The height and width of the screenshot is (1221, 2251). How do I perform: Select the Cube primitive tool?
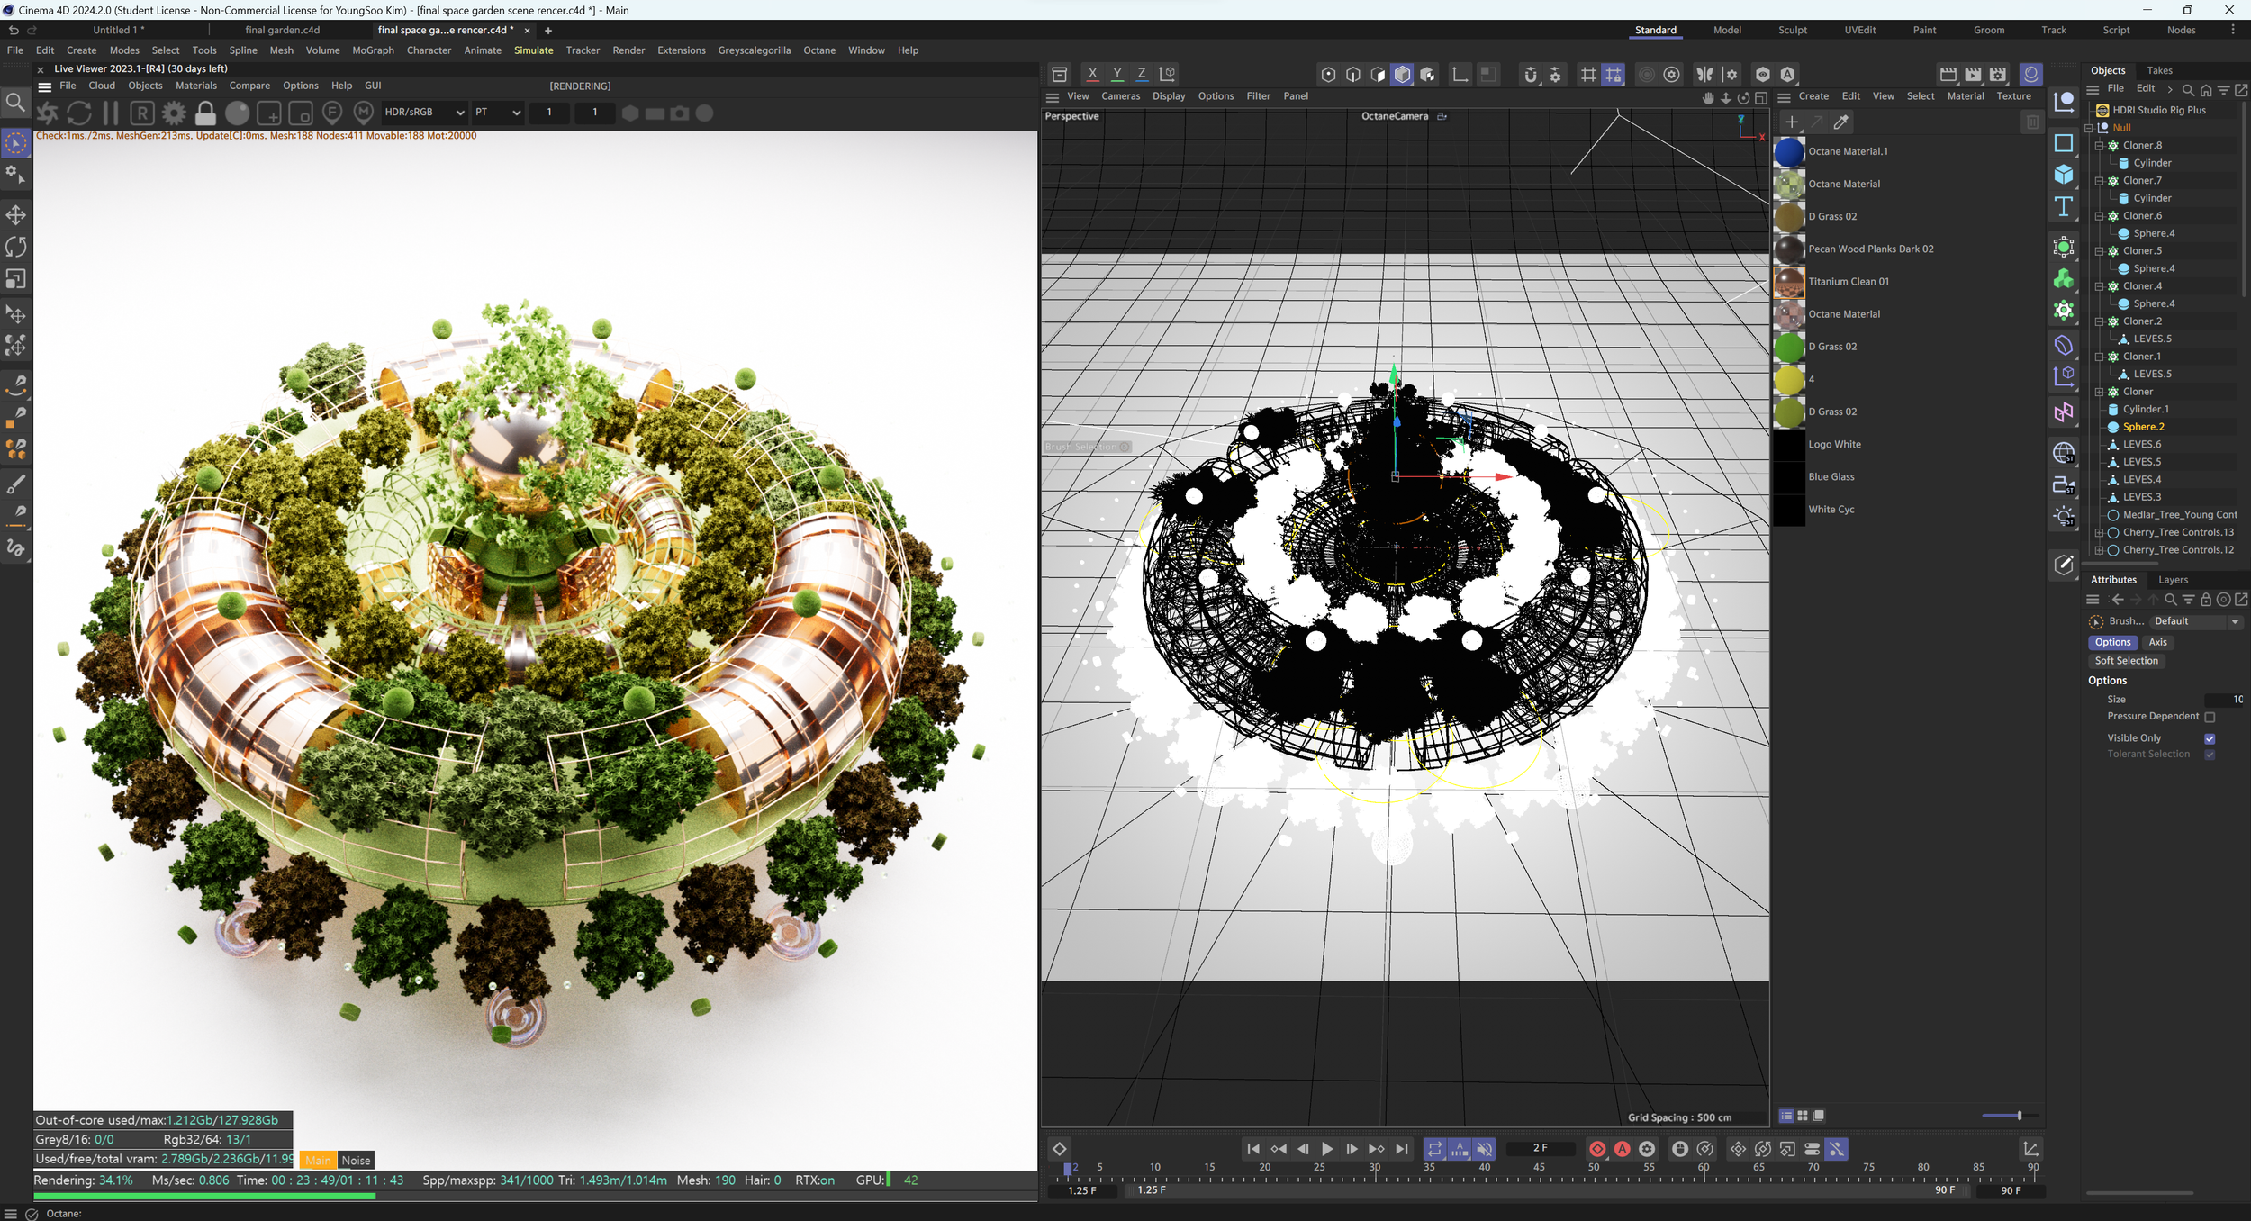tap(2064, 175)
